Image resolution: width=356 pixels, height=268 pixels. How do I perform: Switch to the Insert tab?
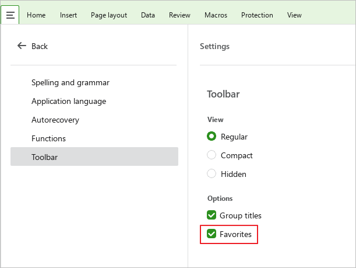(68, 15)
